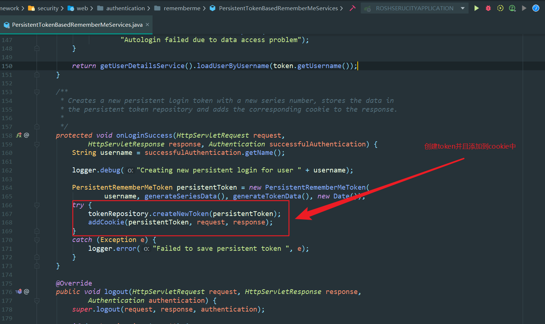Click the @ gutter marker on line 176

point(26,291)
